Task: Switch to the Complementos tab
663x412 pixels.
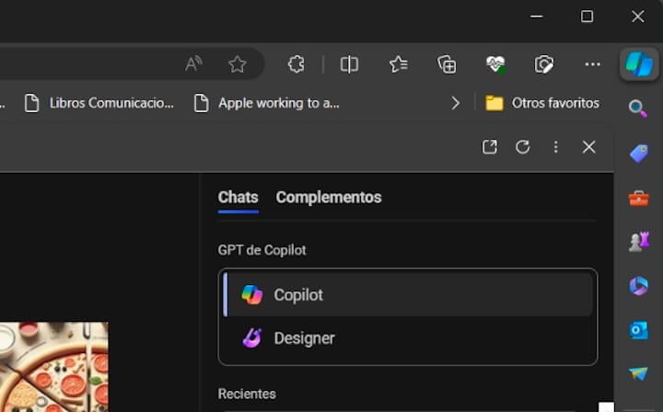Action: 329,198
